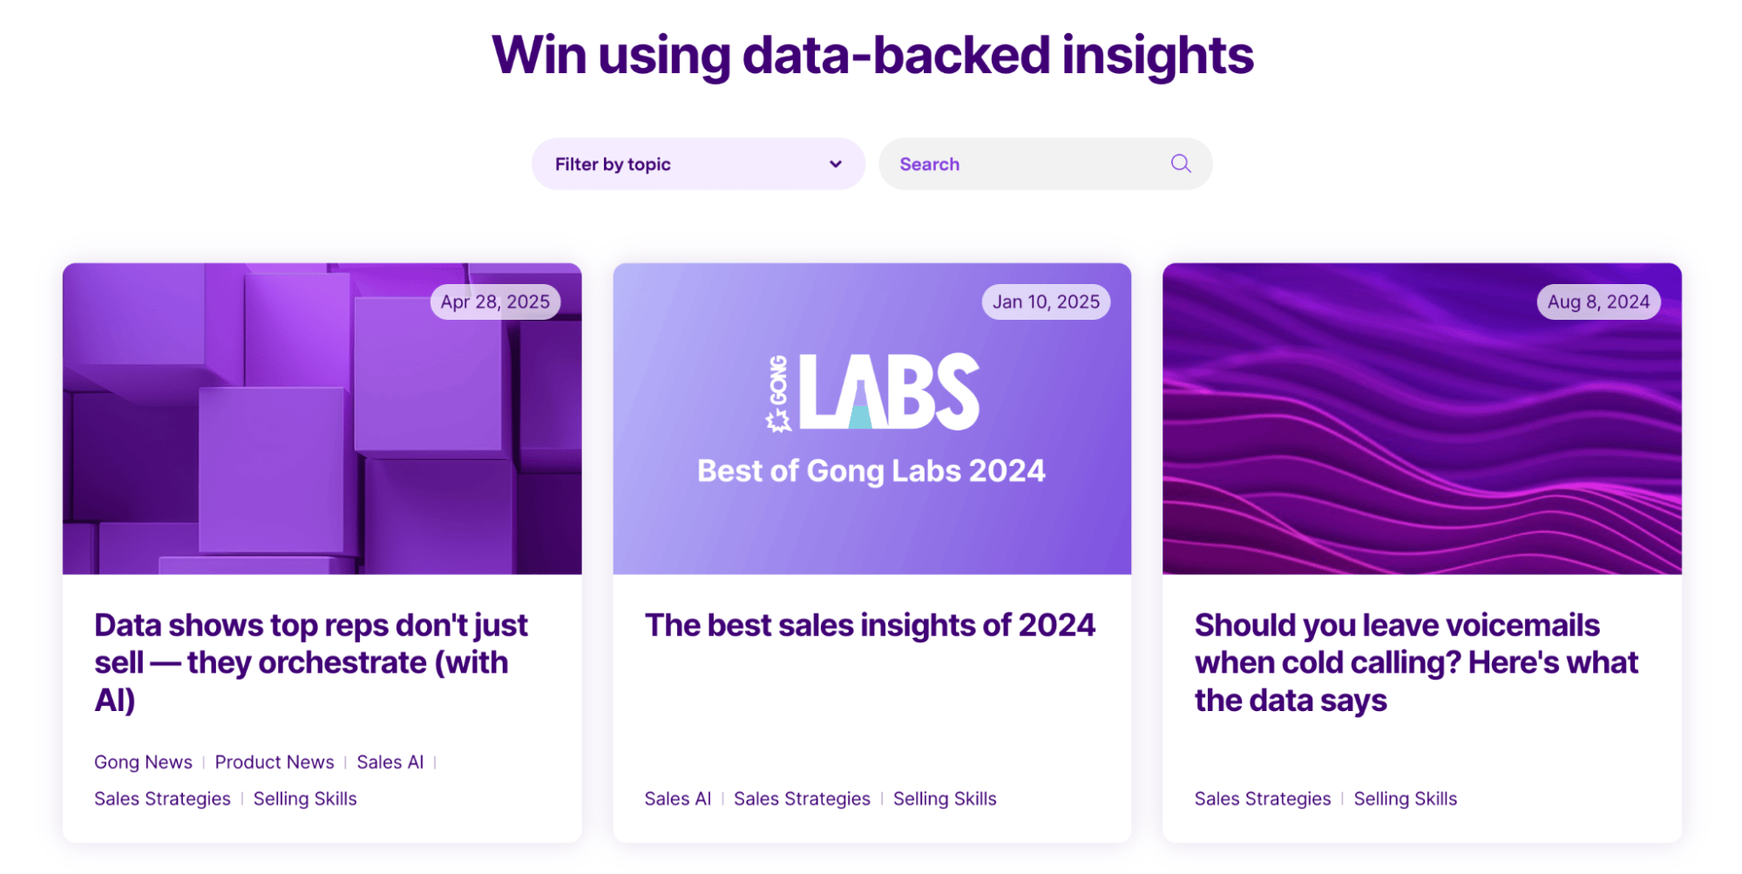1742x874 pixels.
Task: Click Sales Strategies tag on first card
Action: point(162,799)
